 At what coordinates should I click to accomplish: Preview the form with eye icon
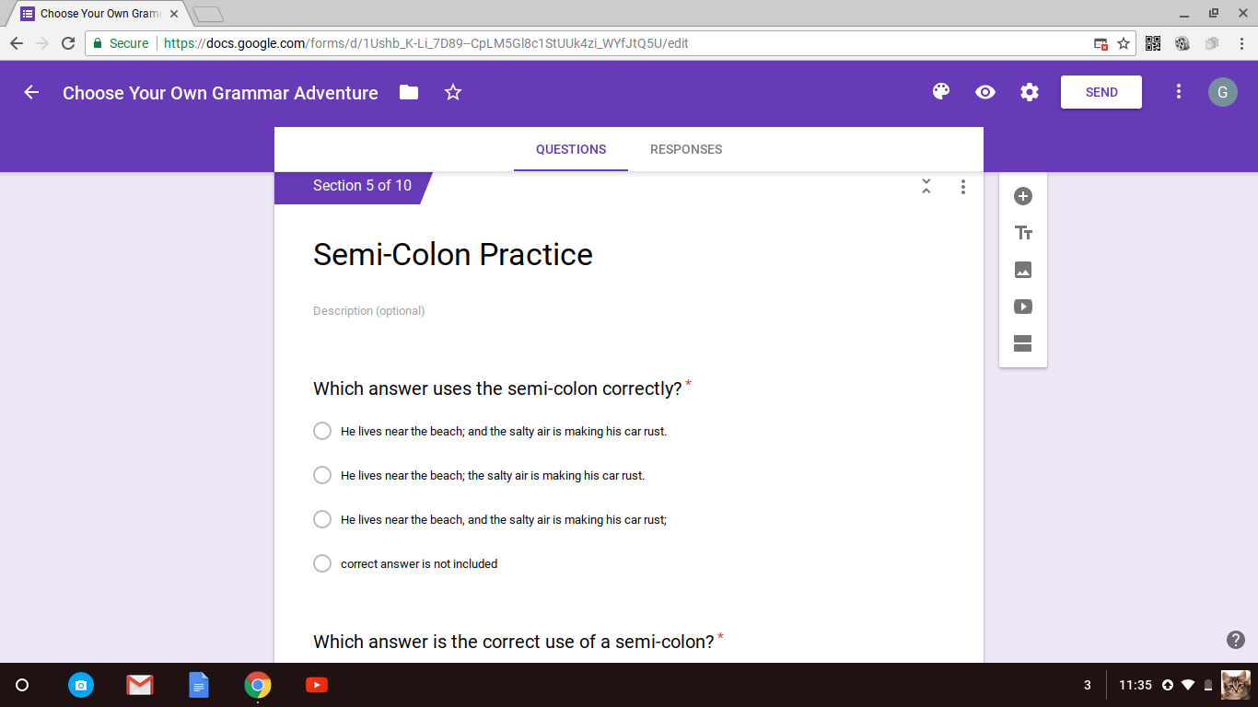click(985, 92)
